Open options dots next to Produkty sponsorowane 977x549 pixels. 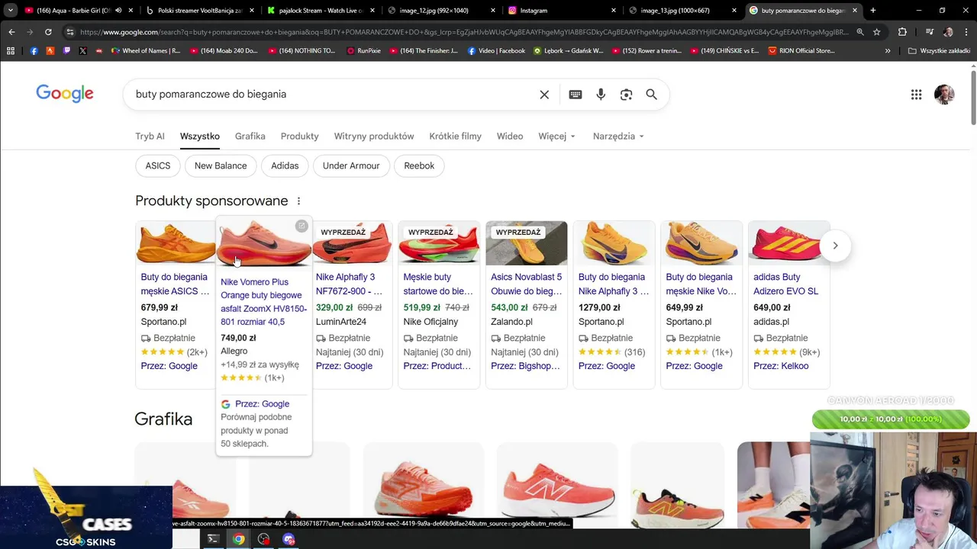tap(298, 201)
